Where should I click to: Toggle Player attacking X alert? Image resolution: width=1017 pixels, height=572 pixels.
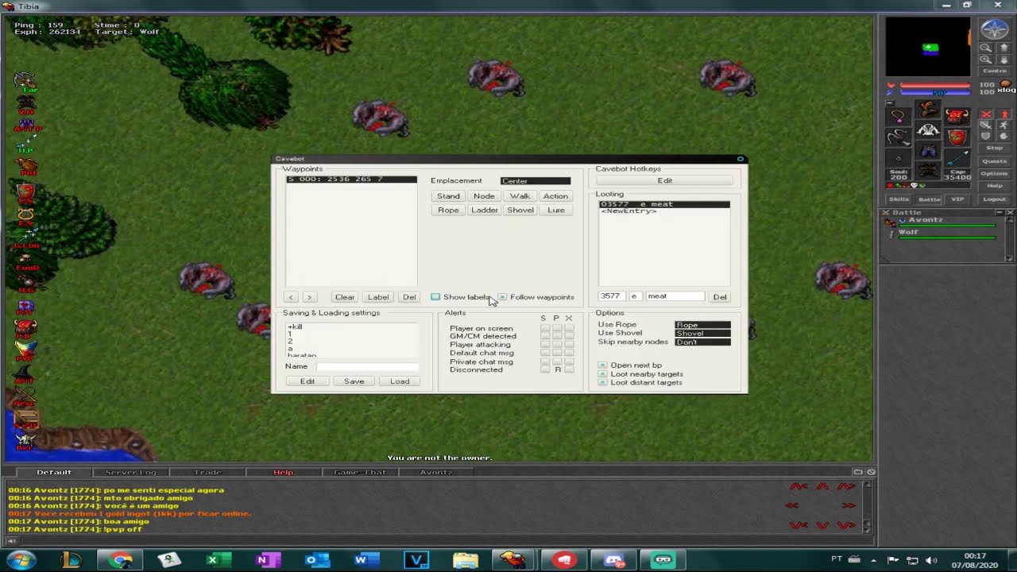point(569,345)
